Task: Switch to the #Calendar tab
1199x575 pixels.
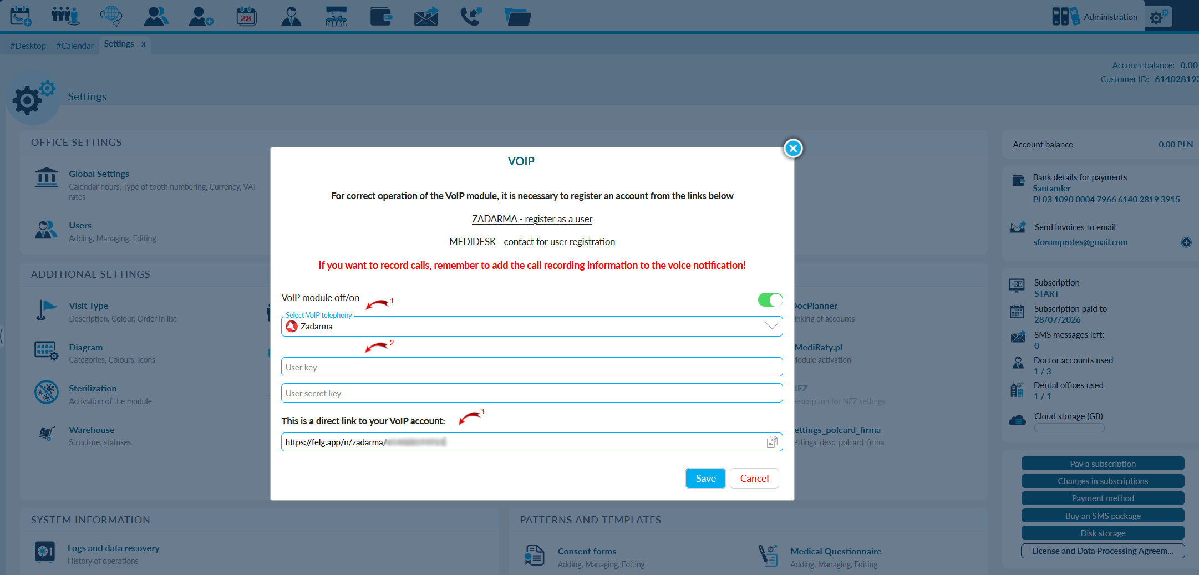Action: tap(75, 45)
